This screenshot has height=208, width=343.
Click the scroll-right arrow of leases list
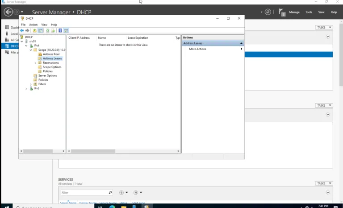coord(178,151)
